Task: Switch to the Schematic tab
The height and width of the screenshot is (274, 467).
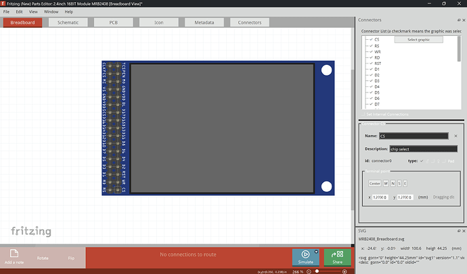Action: point(68,22)
